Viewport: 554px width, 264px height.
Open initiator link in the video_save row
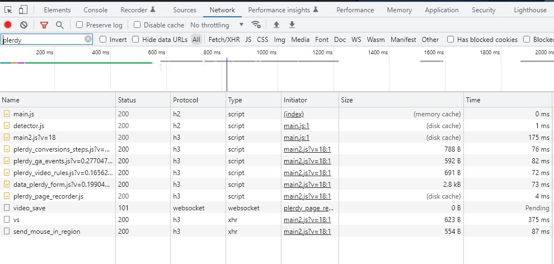coord(309,208)
